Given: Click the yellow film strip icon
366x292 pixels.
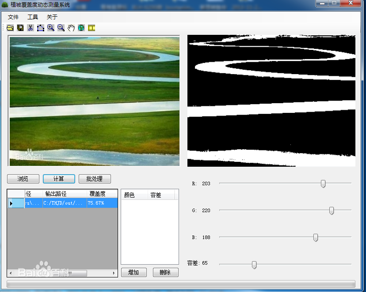Looking at the screenshot, I should [x=91, y=28].
